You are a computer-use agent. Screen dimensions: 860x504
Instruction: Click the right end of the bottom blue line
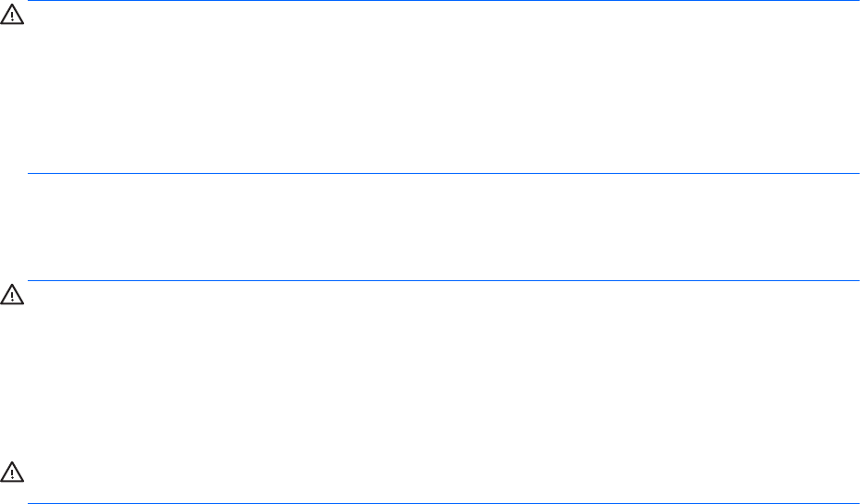[856, 503]
